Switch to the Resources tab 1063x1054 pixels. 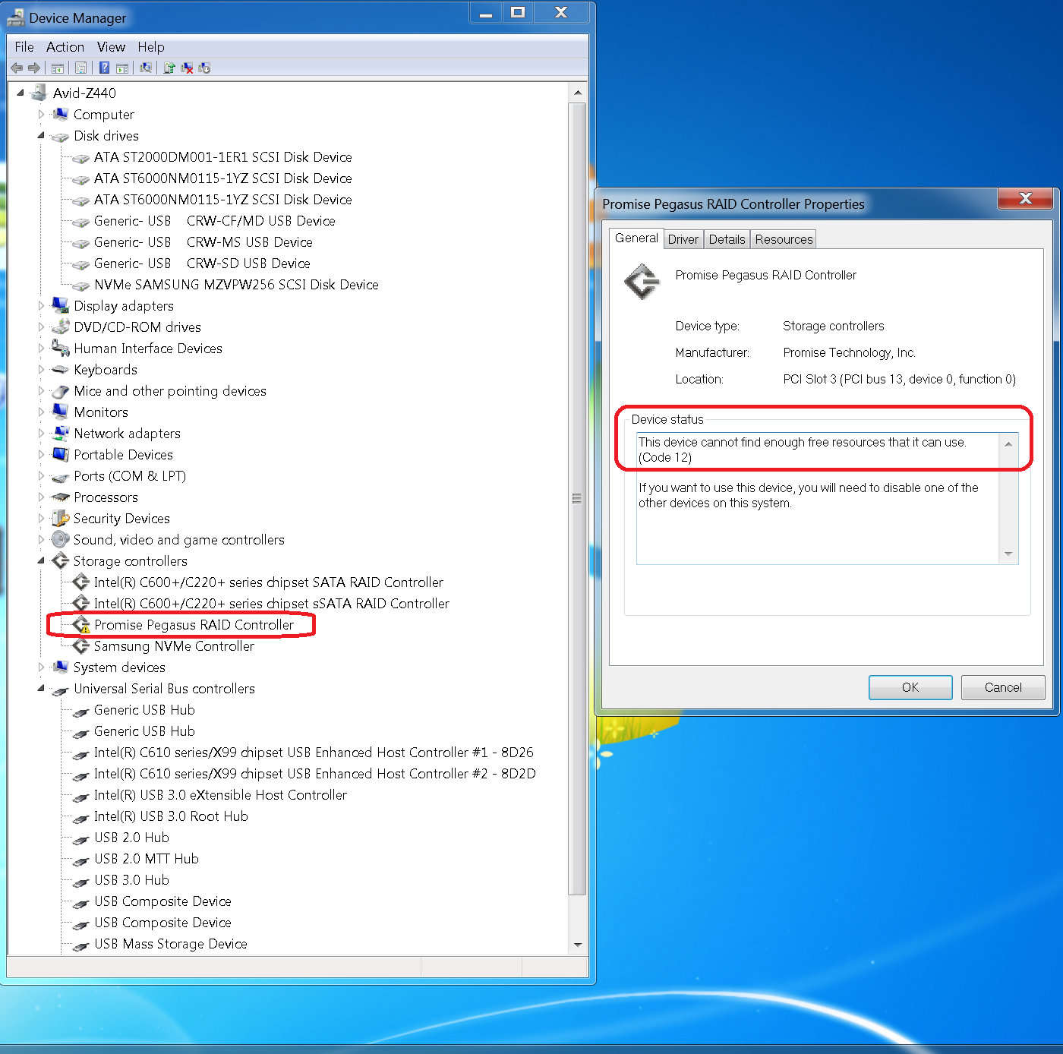coord(784,239)
